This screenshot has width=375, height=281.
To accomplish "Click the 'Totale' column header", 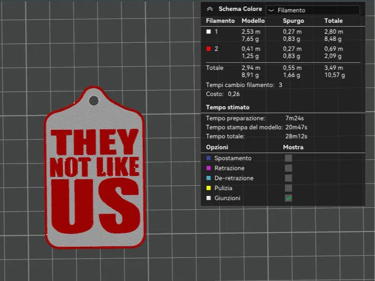I will (333, 21).
